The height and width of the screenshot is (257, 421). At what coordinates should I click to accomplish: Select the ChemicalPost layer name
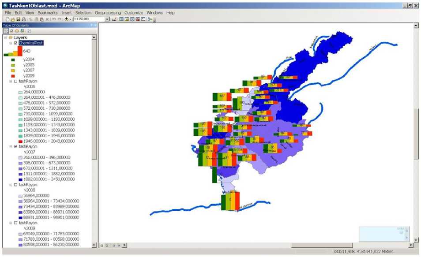[30, 43]
